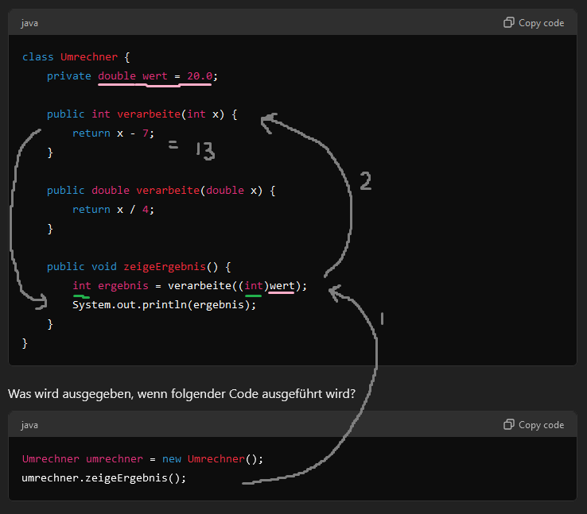Click the "public double verarbeite(double x)" signature
Screen dimensions: 587x514
[x=161, y=191]
